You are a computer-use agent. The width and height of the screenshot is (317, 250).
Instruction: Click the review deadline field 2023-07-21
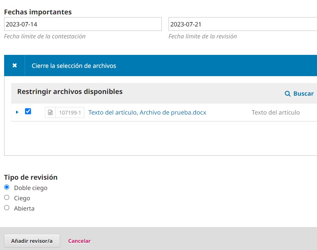point(242,24)
